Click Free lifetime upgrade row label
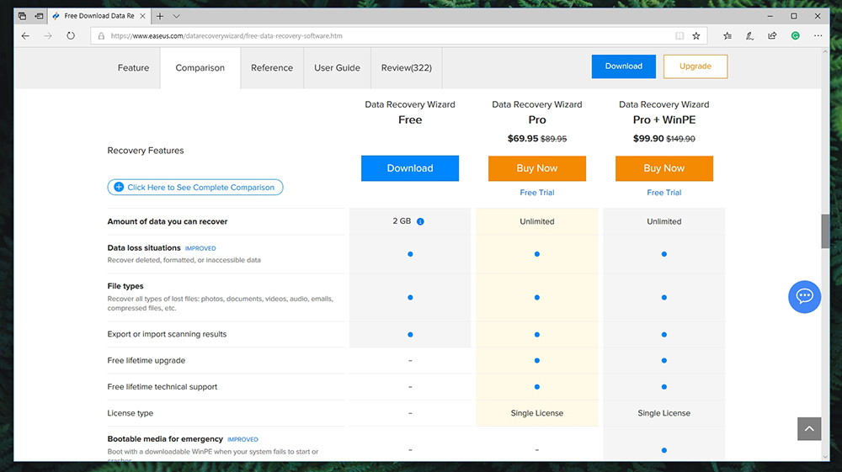842x472 pixels. pos(146,360)
